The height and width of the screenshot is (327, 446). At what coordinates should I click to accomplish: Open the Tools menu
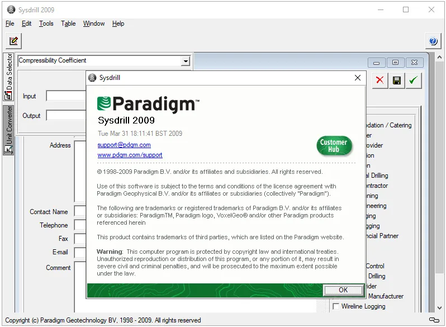point(46,23)
